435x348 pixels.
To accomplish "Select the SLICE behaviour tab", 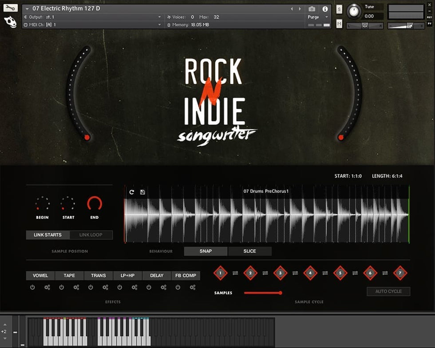I will (249, 251).
